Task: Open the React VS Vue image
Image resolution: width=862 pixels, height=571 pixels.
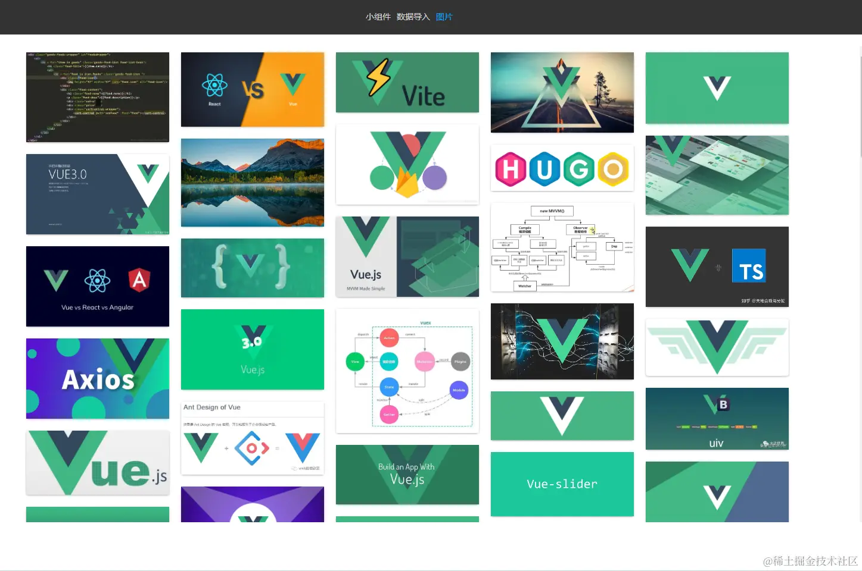Action: pos(253,89)
